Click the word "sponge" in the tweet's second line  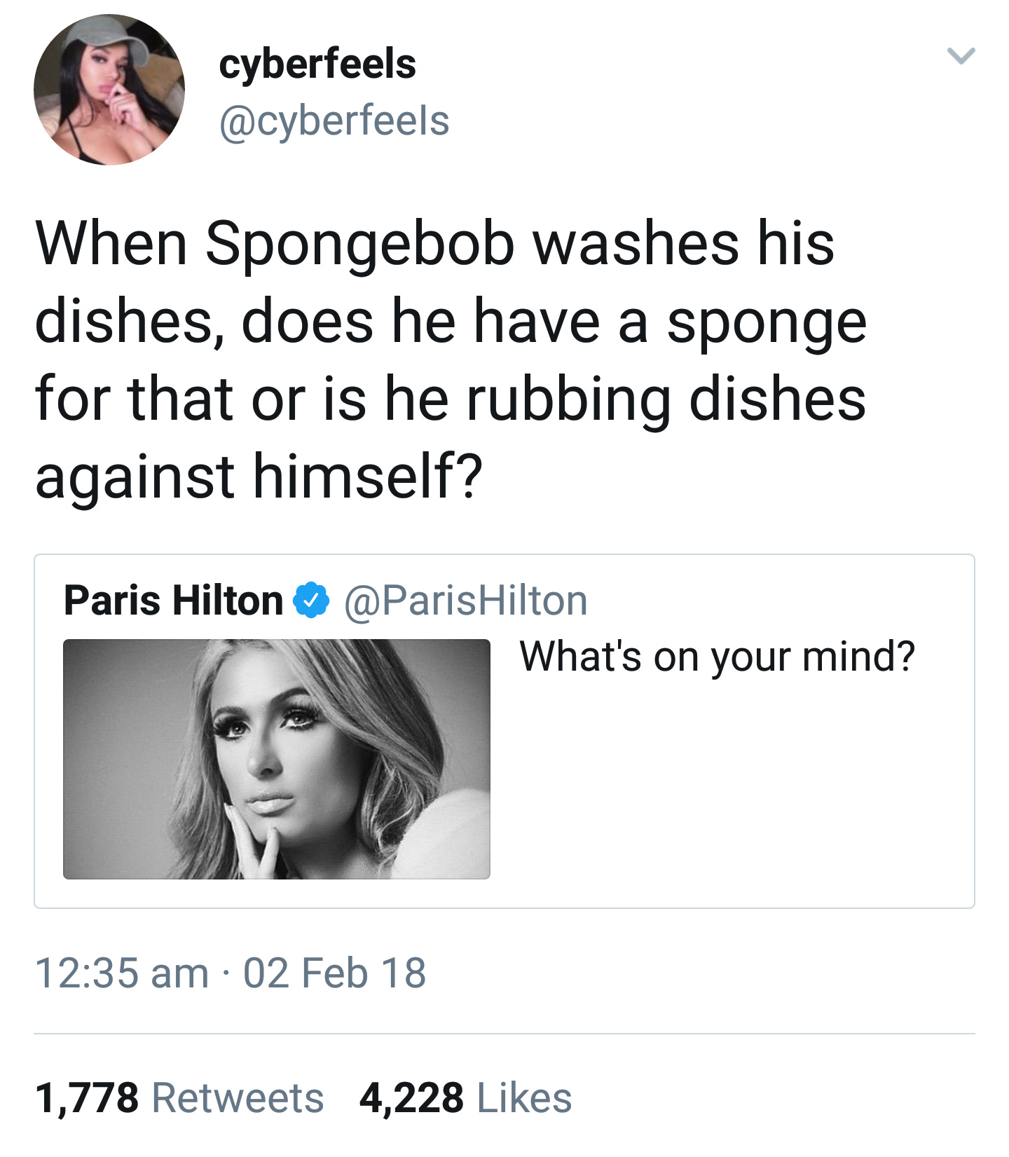point(767,324)
